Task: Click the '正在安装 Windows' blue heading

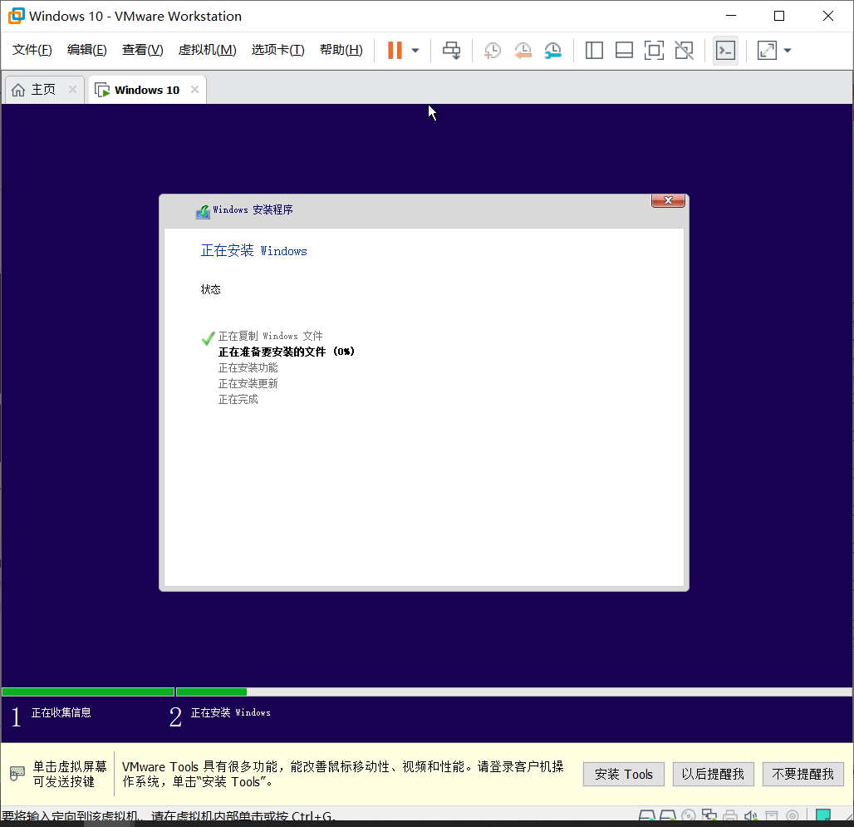Action: (x=254, y=251)
